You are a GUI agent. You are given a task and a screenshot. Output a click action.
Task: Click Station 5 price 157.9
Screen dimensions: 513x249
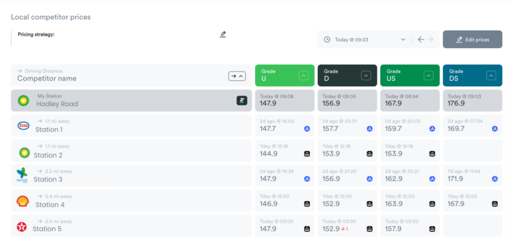click(393, 229)
